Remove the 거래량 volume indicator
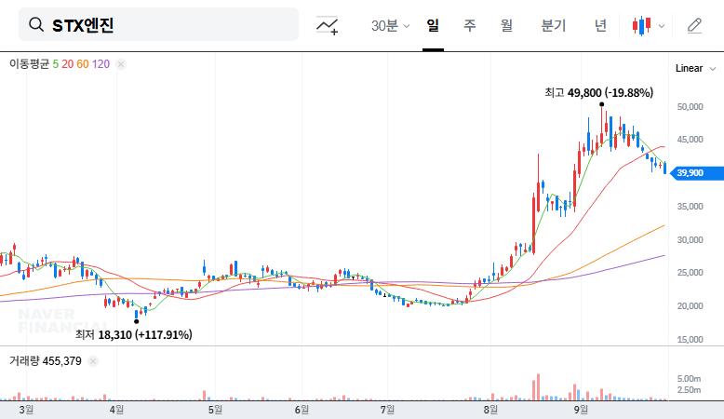Viewport: 724px width, 419px height. [93, 361]
